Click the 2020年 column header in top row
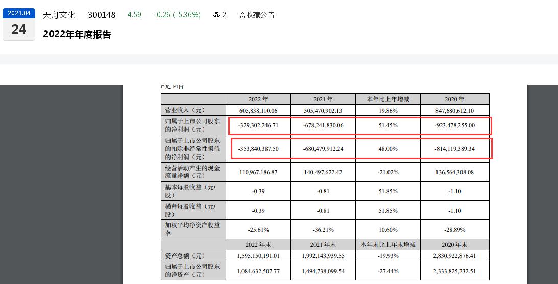Screen dimensions: 558x284 click(455, 99)
